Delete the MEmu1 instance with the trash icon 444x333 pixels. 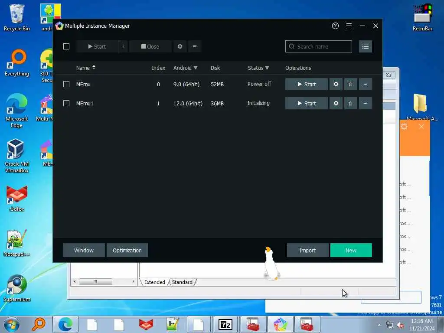click(x=350, y=103)
